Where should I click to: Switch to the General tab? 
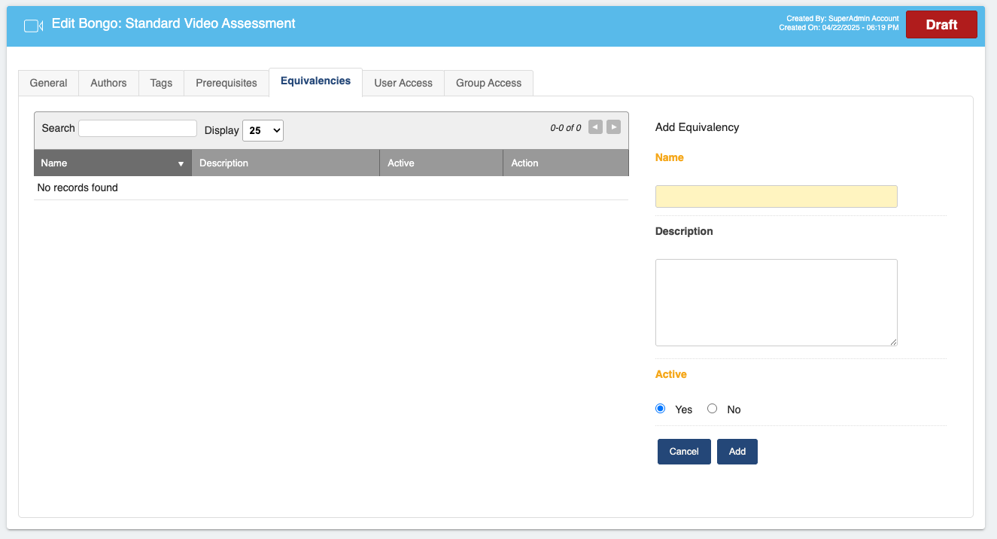pos(48,83)
